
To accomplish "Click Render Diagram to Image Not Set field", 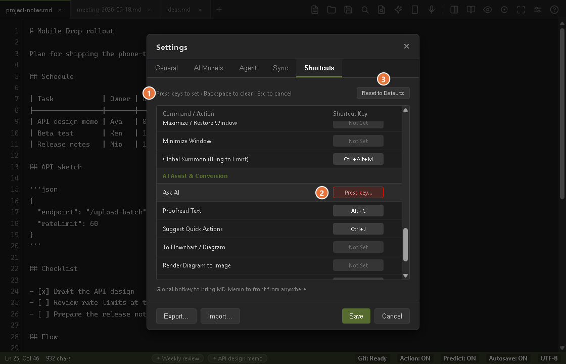I will pyautogui.click(x=358, y=265).
